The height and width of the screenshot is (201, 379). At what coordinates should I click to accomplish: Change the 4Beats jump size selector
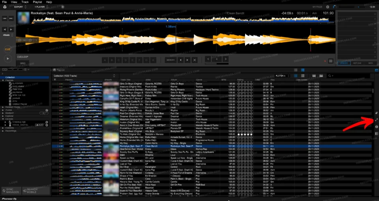(8, 35)
